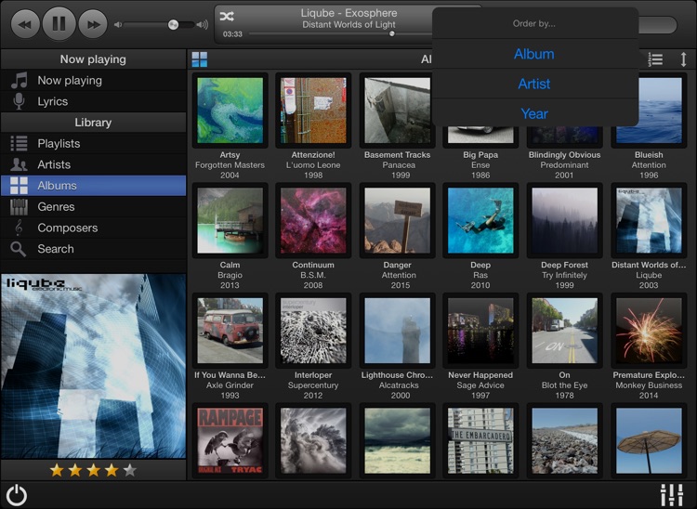Open Genres in the library

pyautogui.click(x=93, y=206)
